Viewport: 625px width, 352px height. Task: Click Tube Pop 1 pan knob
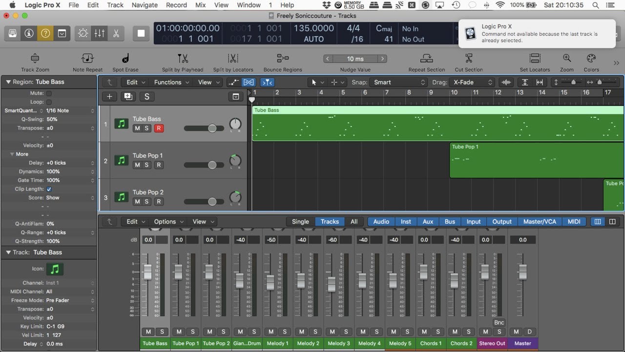[235, 160]
